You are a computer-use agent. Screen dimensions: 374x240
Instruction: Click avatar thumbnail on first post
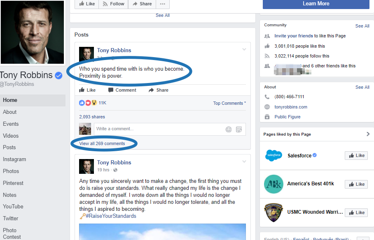(x=86, y=54)
